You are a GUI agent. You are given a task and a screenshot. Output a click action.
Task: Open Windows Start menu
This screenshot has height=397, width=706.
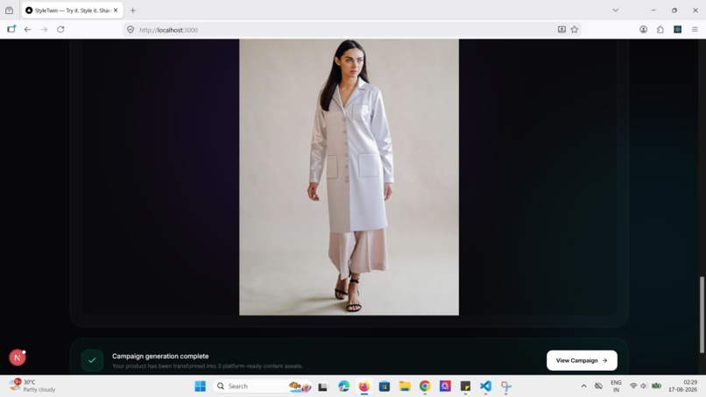[201, 386]
